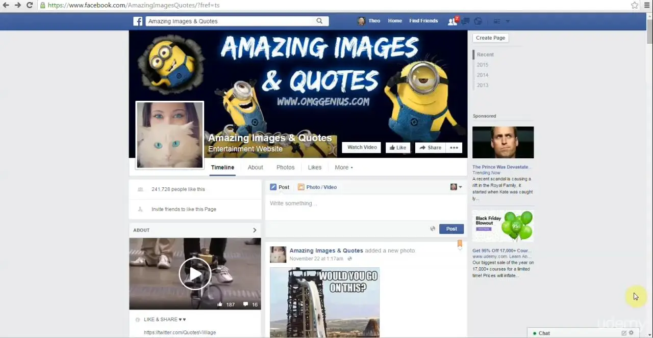Image resolution: width=653 pixels, height=338 pixels.
Task: Click the November 22 at 1:17am timestamp
Action: tap(316, 259)
